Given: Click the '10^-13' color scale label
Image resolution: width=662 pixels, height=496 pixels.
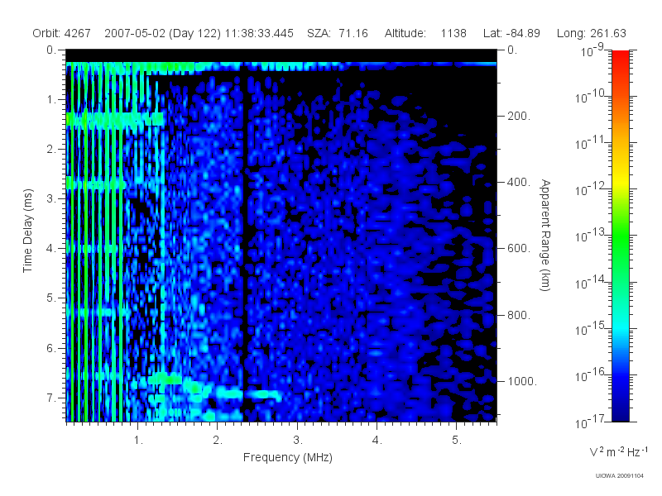Looking at the screenshot, I should click(590, 235).
